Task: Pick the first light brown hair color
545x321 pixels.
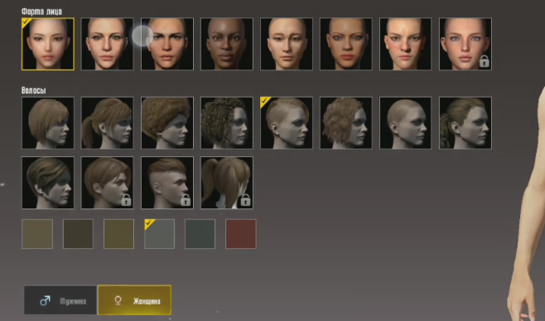Action: point(37,234)
